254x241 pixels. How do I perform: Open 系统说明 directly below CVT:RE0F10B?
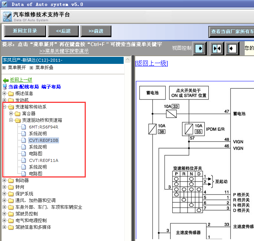38,147
